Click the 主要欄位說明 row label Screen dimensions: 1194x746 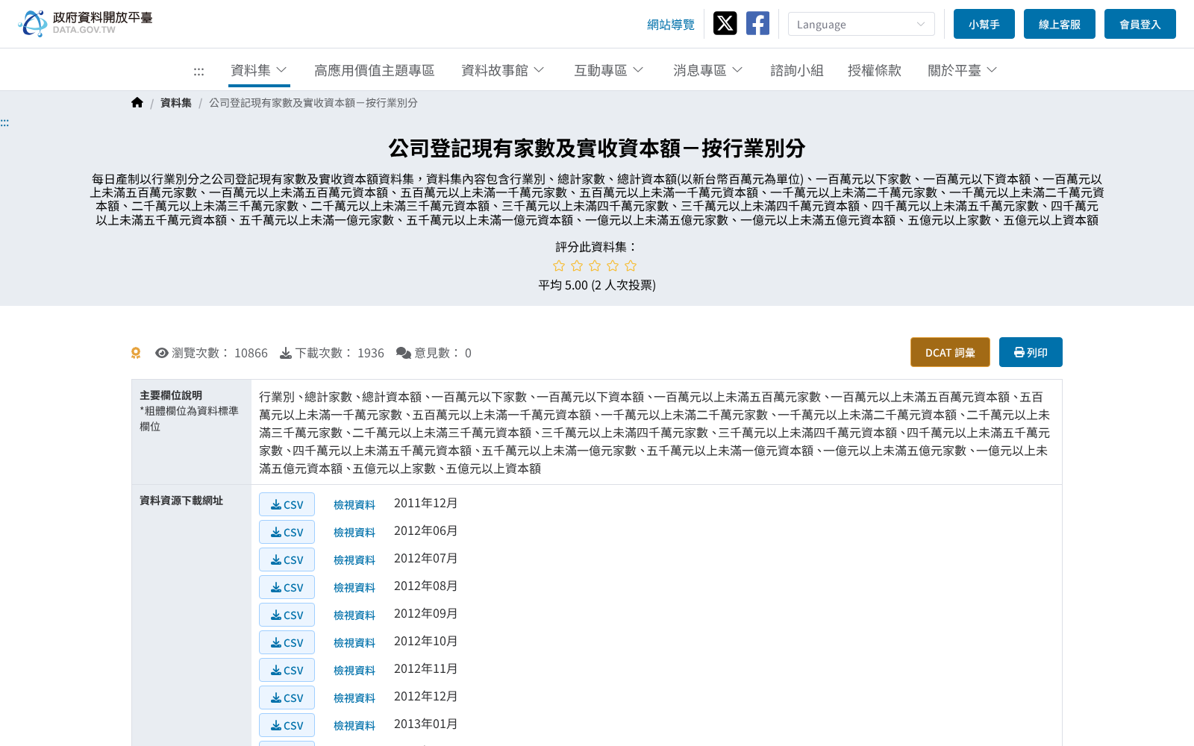[171, 395]
